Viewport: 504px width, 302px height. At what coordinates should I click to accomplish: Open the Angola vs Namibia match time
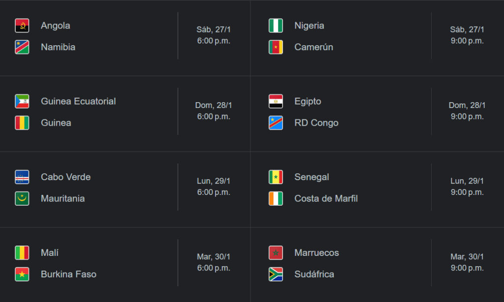click(214, 35)
